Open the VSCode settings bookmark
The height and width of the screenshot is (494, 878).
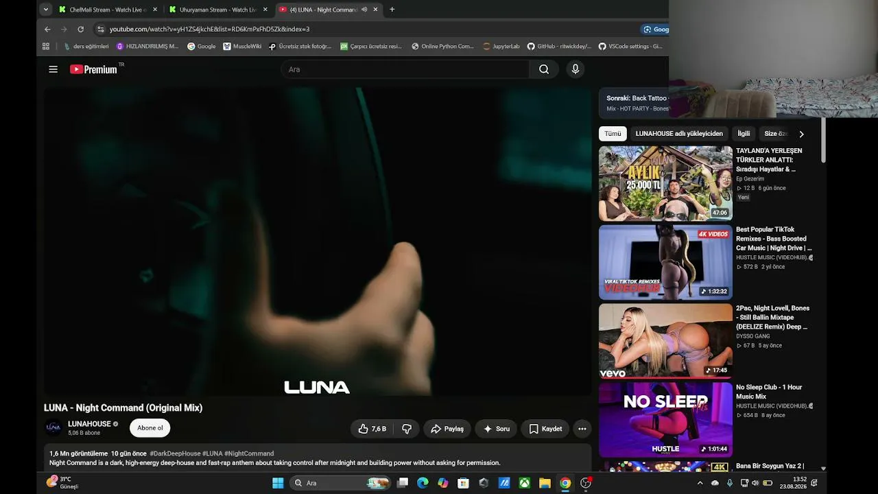630,47
